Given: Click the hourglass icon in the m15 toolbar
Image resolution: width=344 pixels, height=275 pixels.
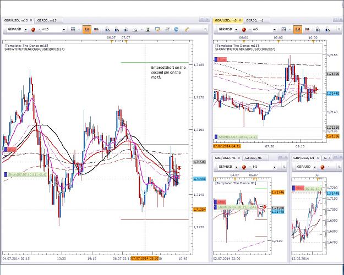Looking at the screenshot, I should click(148, 30).
